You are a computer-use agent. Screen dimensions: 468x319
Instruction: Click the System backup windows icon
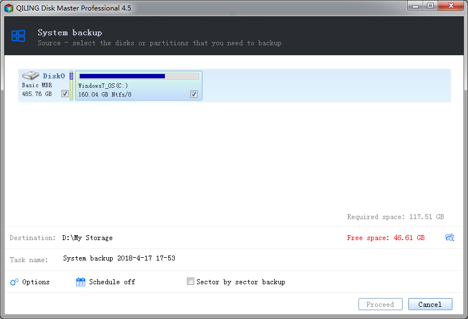point(18,36)
